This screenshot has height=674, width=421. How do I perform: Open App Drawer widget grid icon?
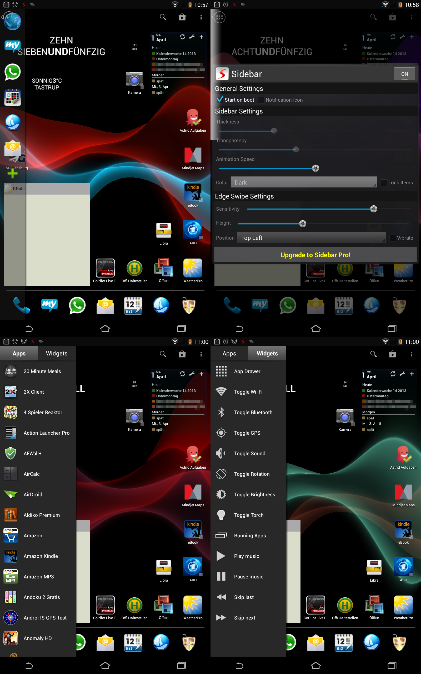pos(221,371)
